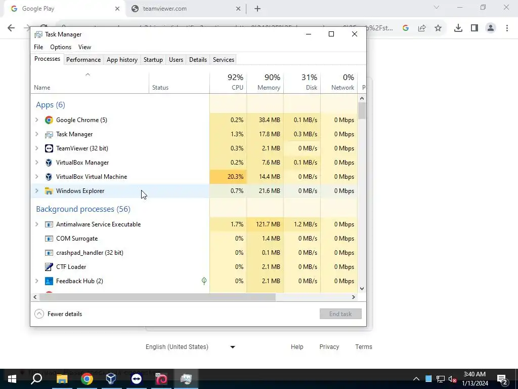518x389 pixels.
Task: Expand Antimalware Service Executable row
Action: tap(36, 224)
